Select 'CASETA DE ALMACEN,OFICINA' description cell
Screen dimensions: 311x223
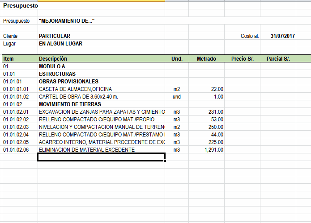[x=101, y=89]
